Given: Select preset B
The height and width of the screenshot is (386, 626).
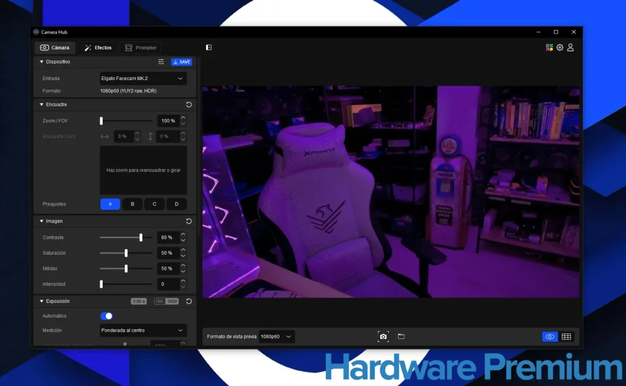Looking at the screenshot, I should click(133, 204).
